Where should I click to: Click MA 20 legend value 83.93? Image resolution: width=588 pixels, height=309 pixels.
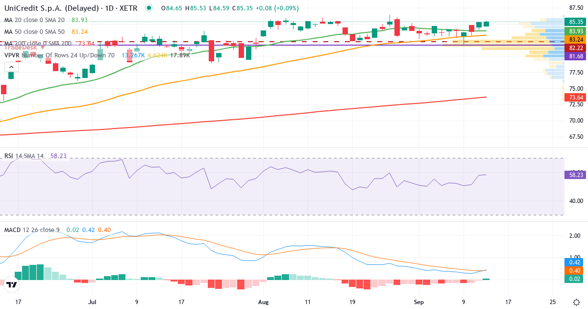point(79,20)
